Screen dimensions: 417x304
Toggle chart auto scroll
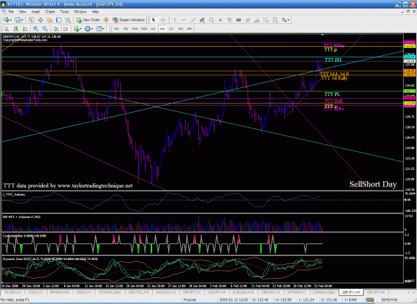[x=57, y=29]
